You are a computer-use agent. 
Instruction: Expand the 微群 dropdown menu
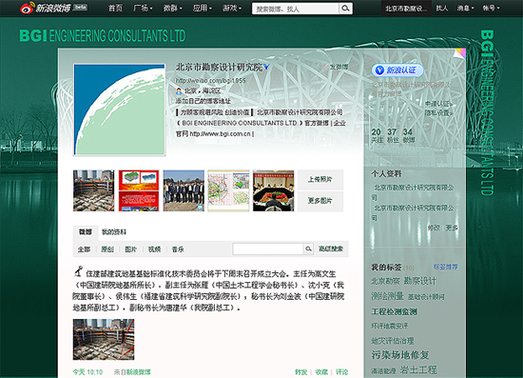tap(172, 8)
